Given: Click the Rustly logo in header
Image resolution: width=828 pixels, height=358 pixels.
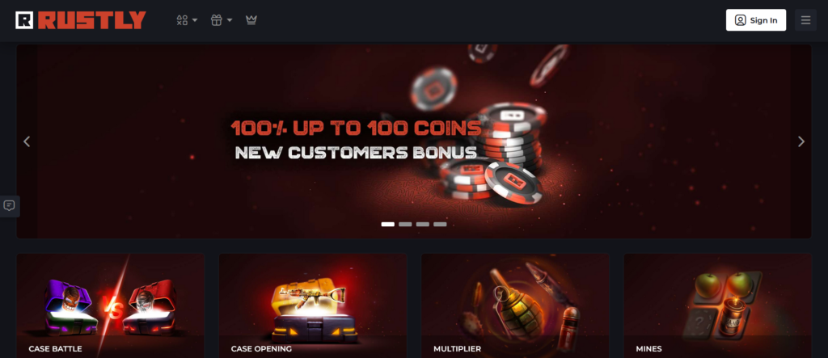Looking at the screenshot, I should 81,20.
